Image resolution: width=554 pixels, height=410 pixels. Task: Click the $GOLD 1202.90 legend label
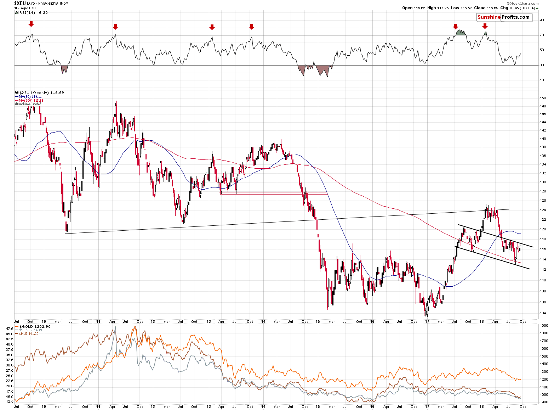[35, 326]
